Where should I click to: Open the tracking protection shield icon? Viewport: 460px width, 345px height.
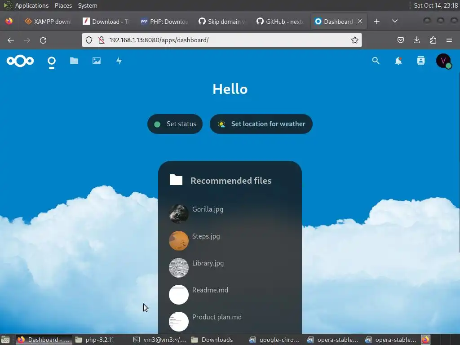tap(89, 40)
